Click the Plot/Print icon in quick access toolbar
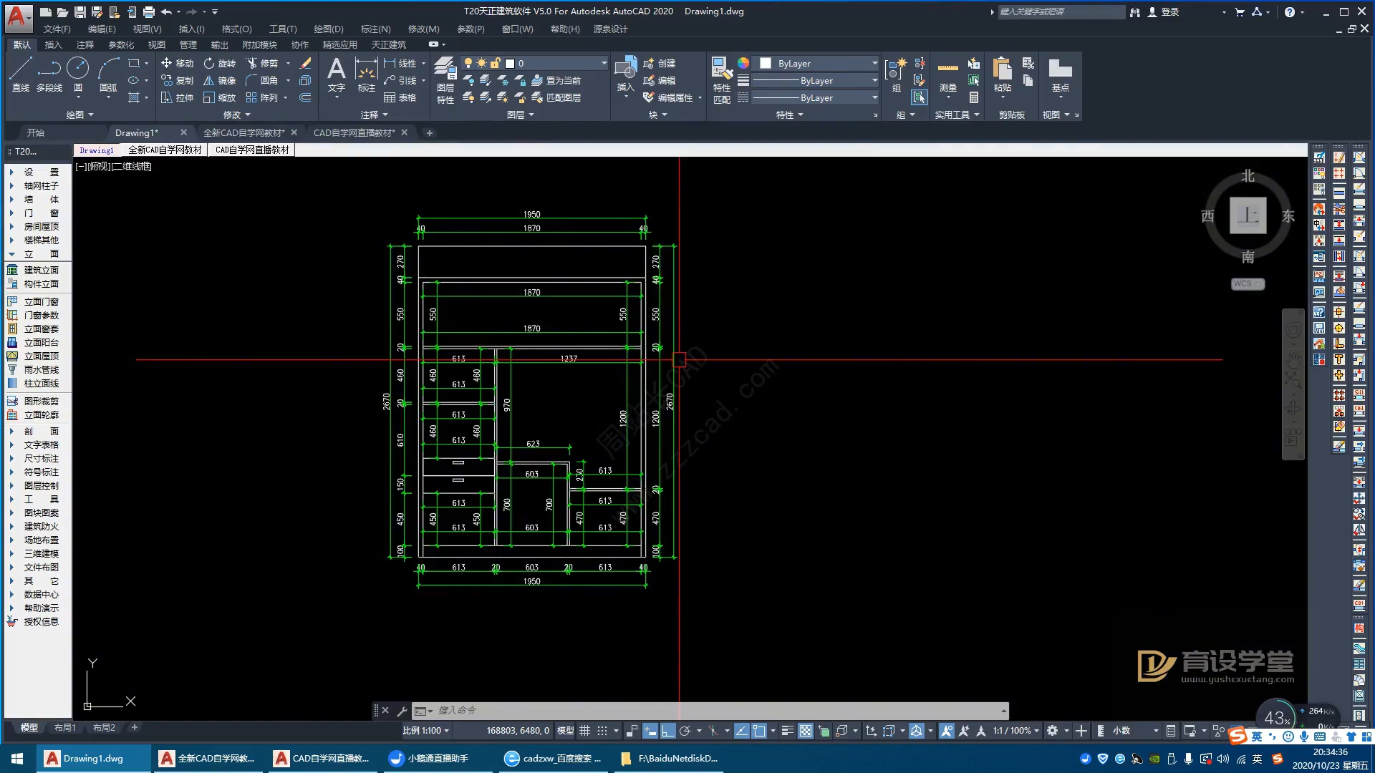The height and width of the screenshot is (773, 1375). tap(148, 11)
